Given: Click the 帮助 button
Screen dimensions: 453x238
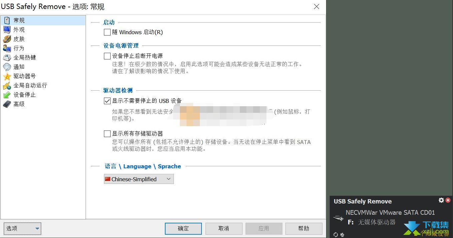Looking at the screenshot, I should click(304, 228).
